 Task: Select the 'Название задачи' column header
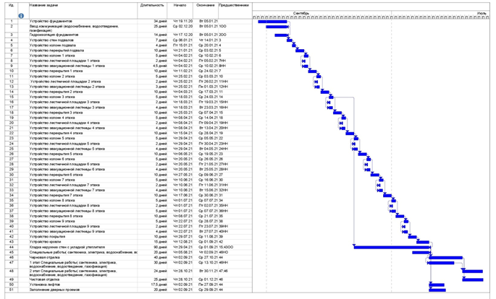pyautogui.click(x=43, y=4)
